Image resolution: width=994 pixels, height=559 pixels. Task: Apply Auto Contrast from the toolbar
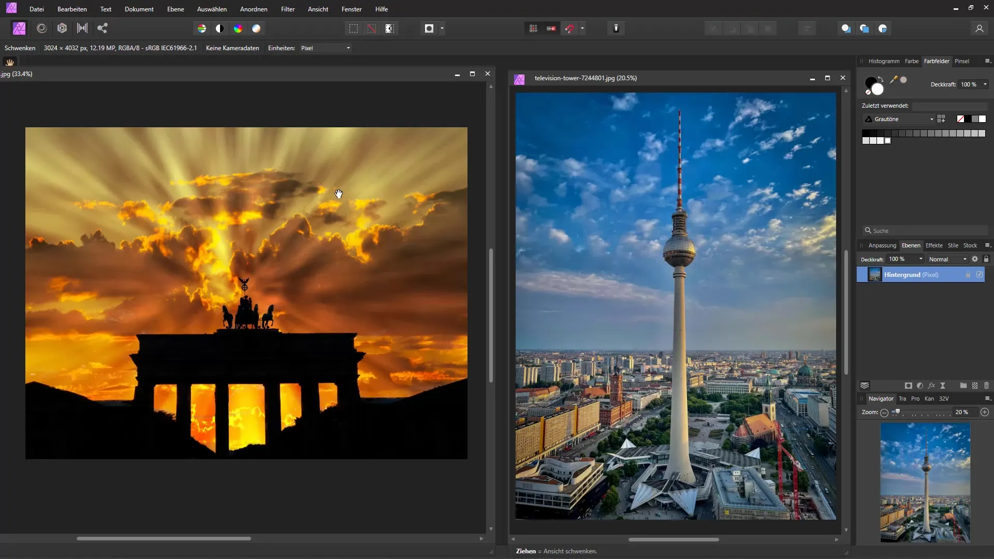click(220, 28)
